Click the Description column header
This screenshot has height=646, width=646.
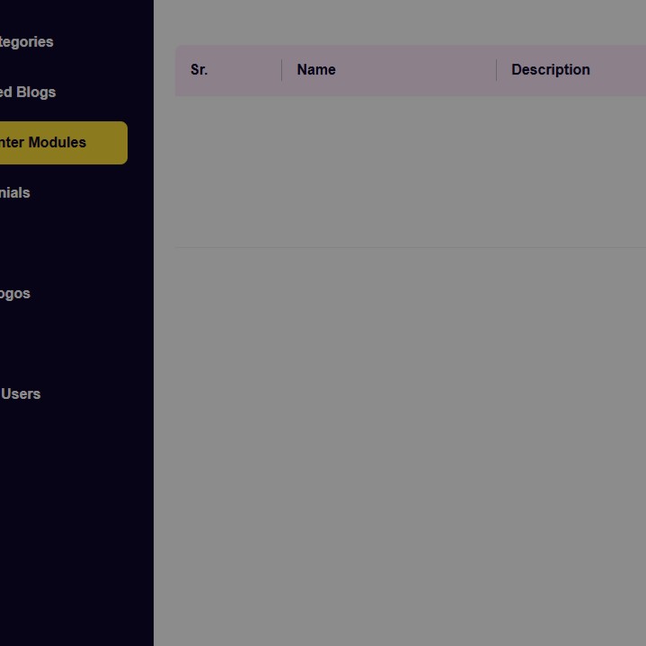551,70
